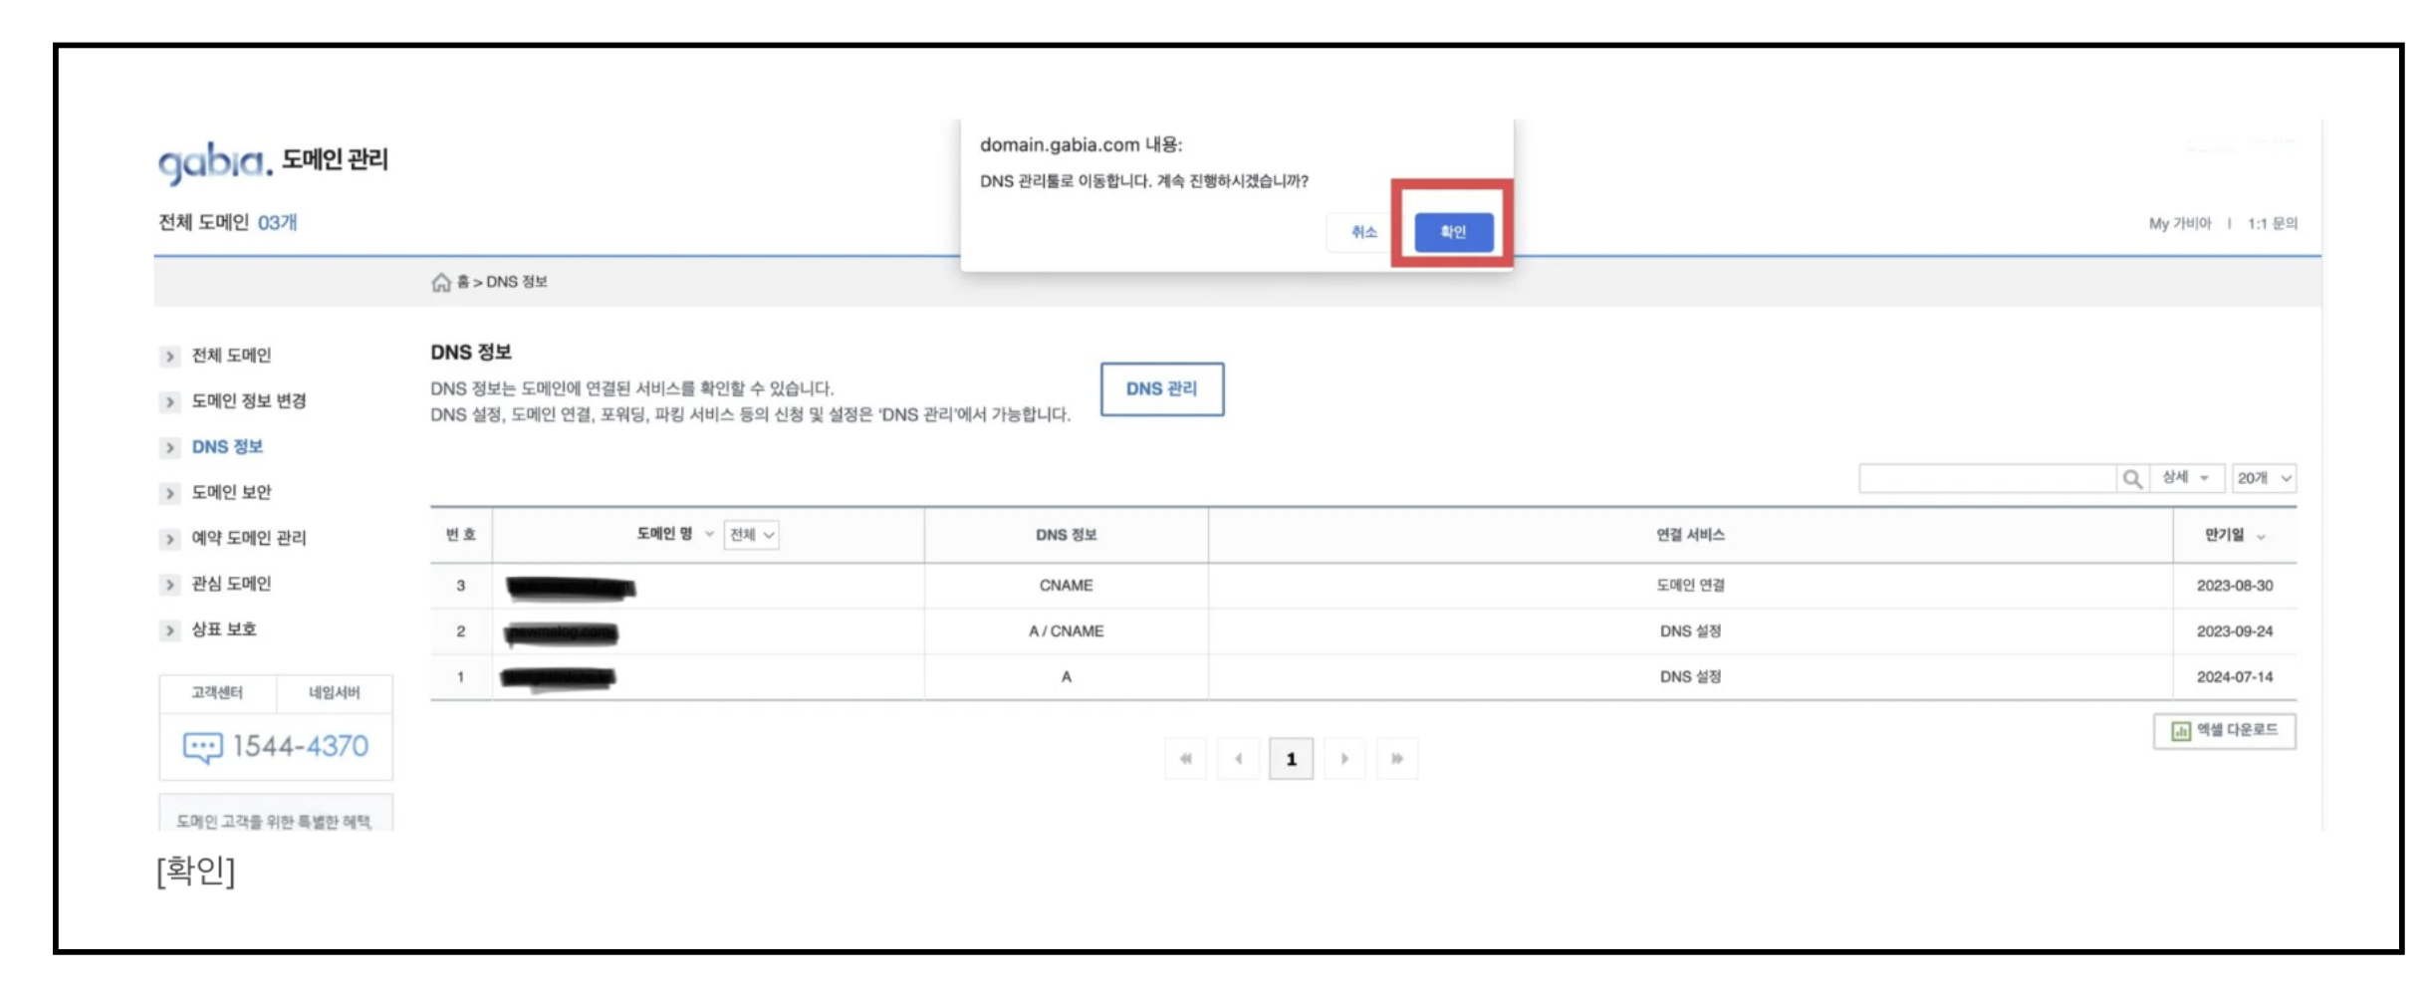Click the Excel spreadsheet icon
Viewport: 2426px width, 996px height.
click(2181, 731)
